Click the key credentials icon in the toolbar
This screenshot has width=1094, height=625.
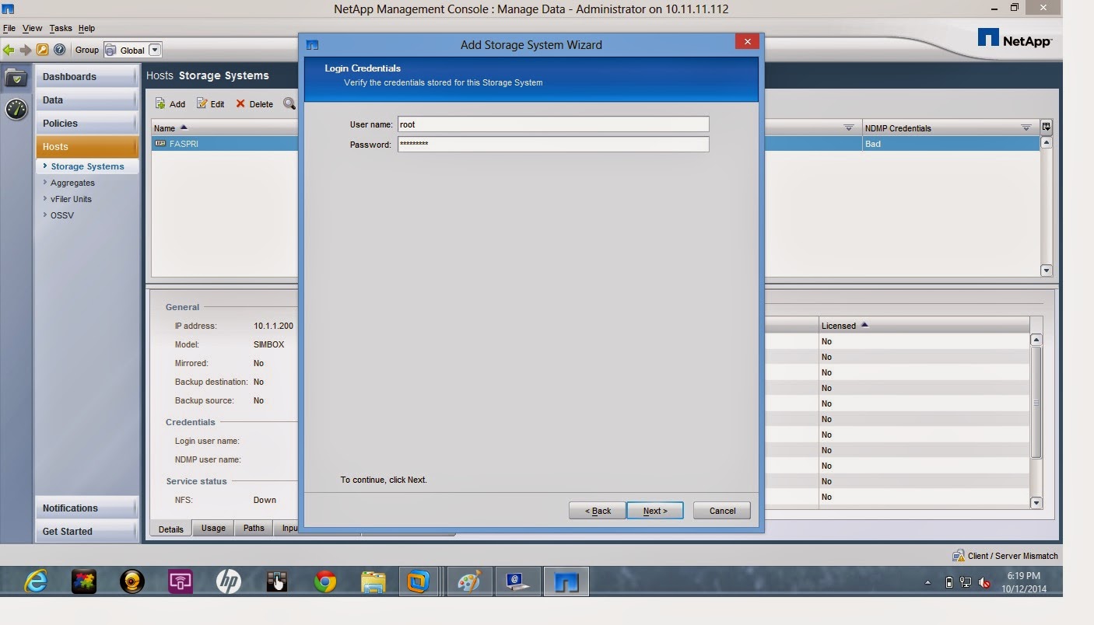click(42, 49)
